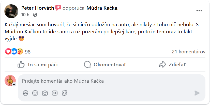Send the comment with the arrow icon
210x105 pixels.
(197, 93)
